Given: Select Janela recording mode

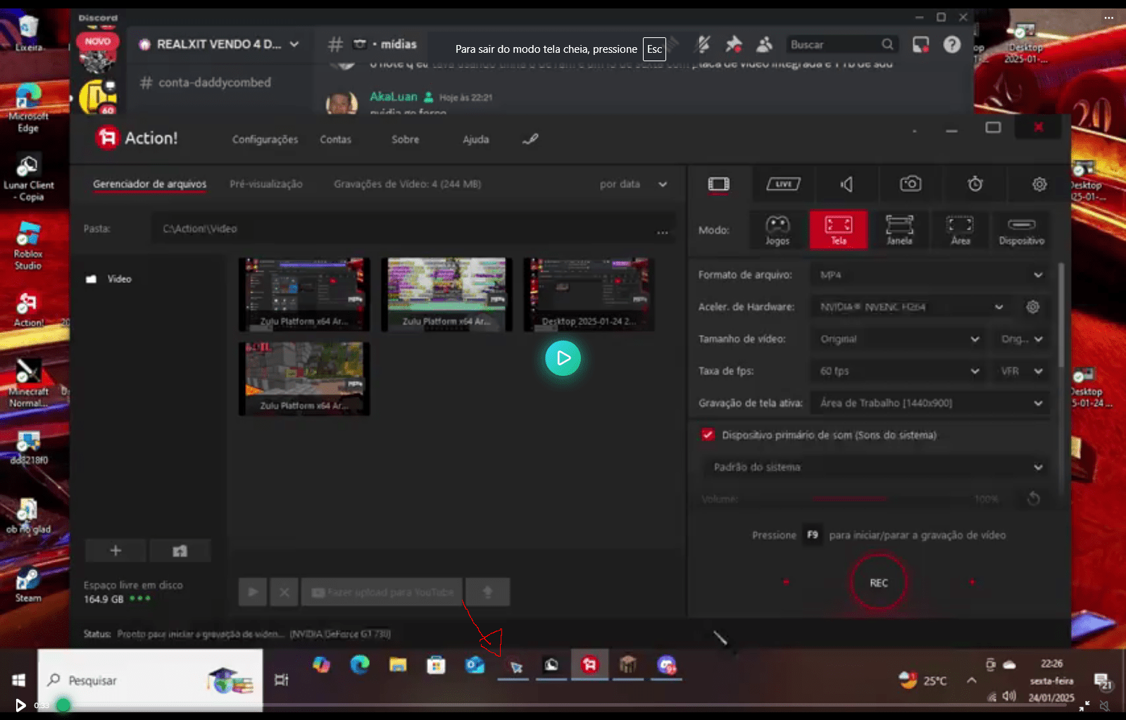Looking at the screenshot, I should [x=899, y=229].
